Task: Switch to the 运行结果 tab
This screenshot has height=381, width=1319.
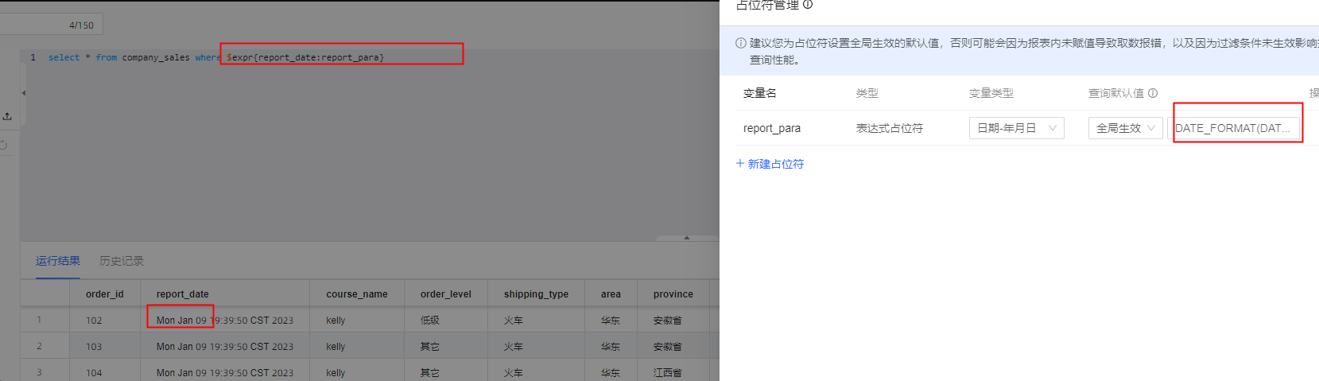Action: 57,261
